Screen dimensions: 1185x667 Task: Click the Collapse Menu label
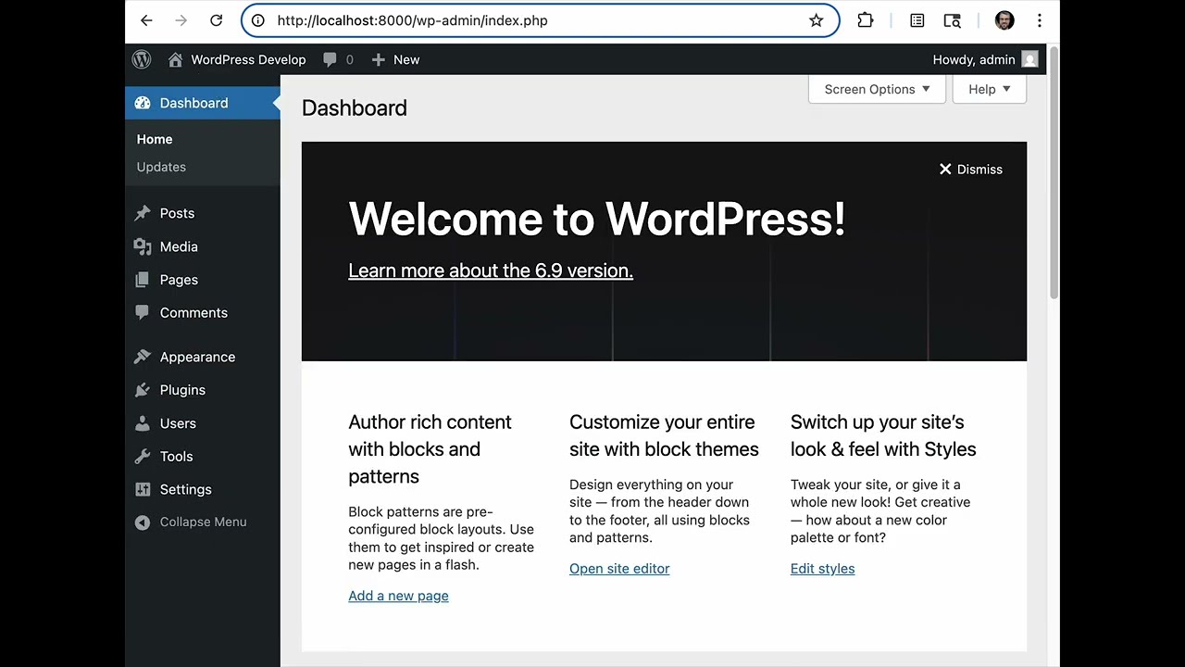point(203,522)
